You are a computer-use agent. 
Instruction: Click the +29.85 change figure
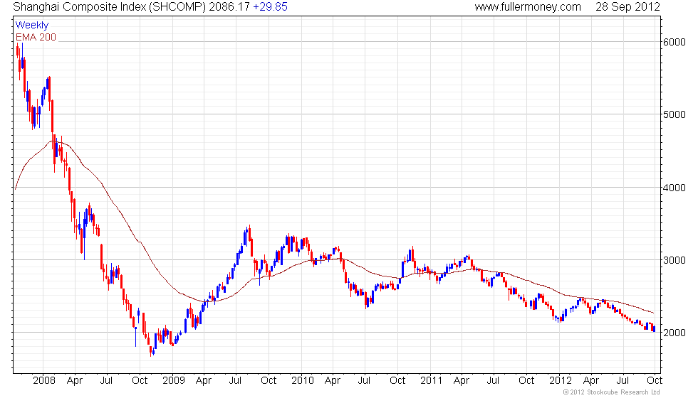point(270,7)
